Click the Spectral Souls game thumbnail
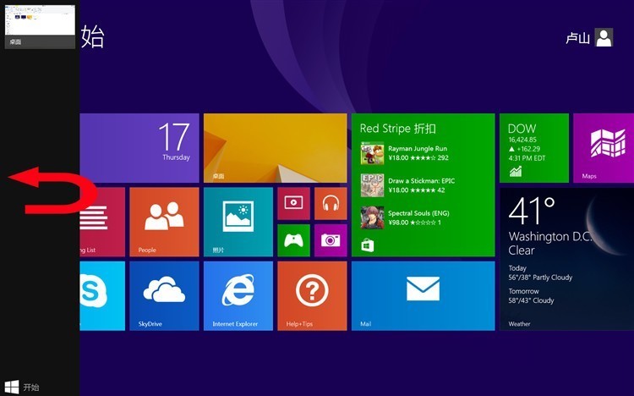The height and width of the screenshot is (396, 634). click(x=372, y=217)
